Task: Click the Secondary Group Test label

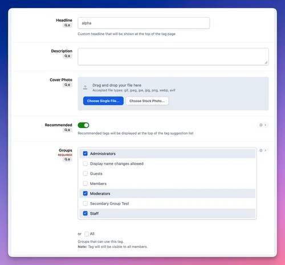Action: point(109,203)
